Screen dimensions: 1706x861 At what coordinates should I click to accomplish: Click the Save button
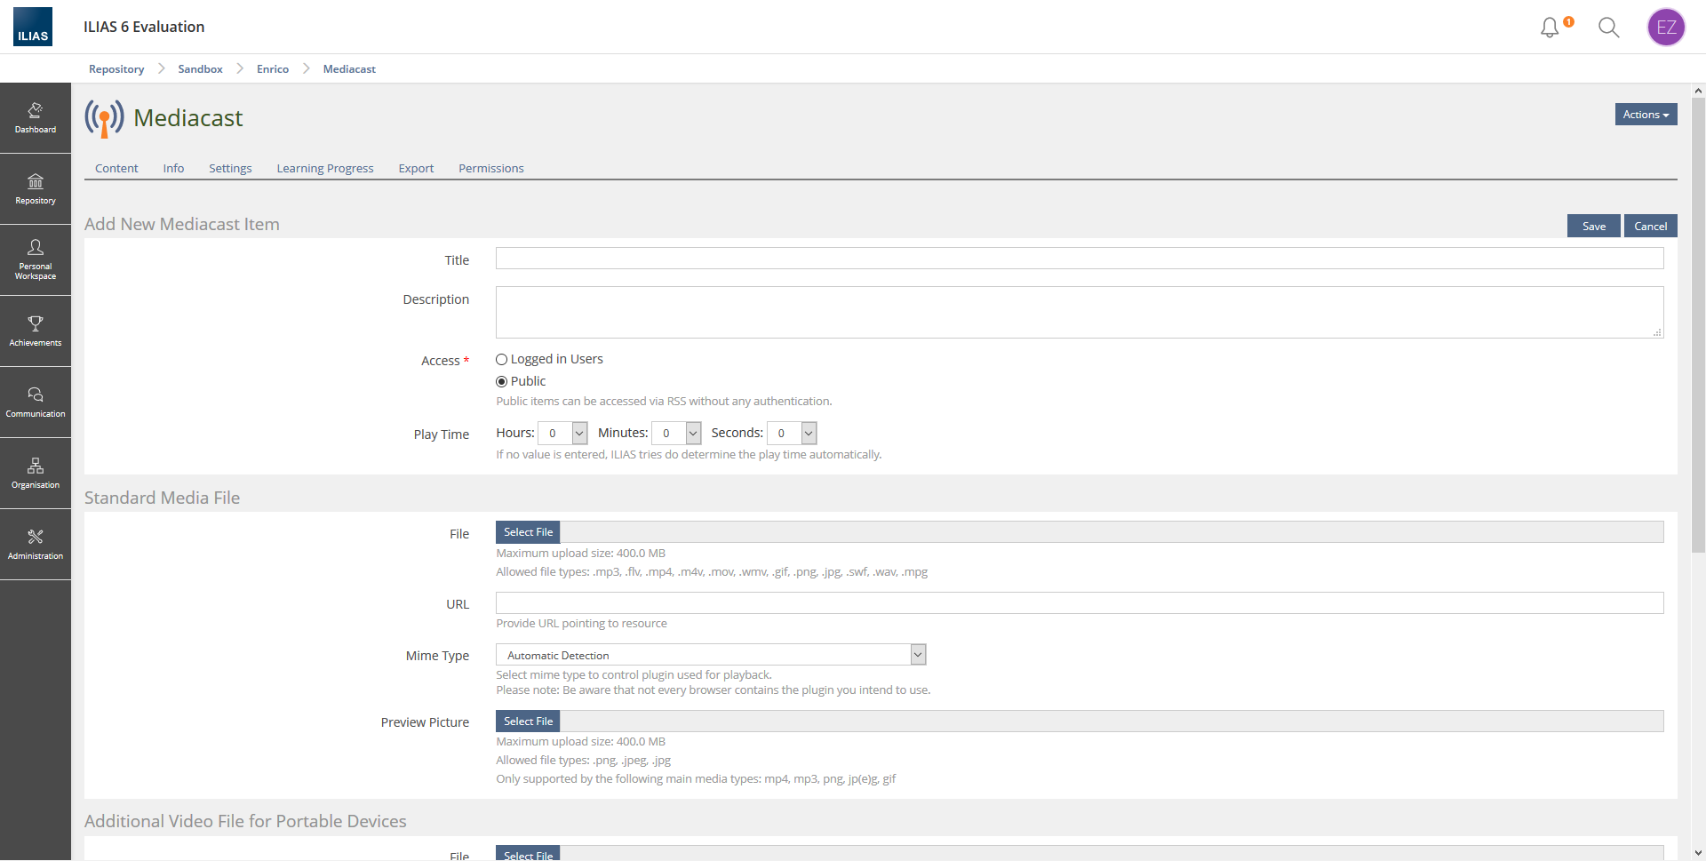click(x=1593, y=227)
